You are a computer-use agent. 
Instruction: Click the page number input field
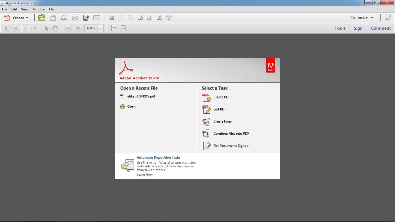pos(25,28)
